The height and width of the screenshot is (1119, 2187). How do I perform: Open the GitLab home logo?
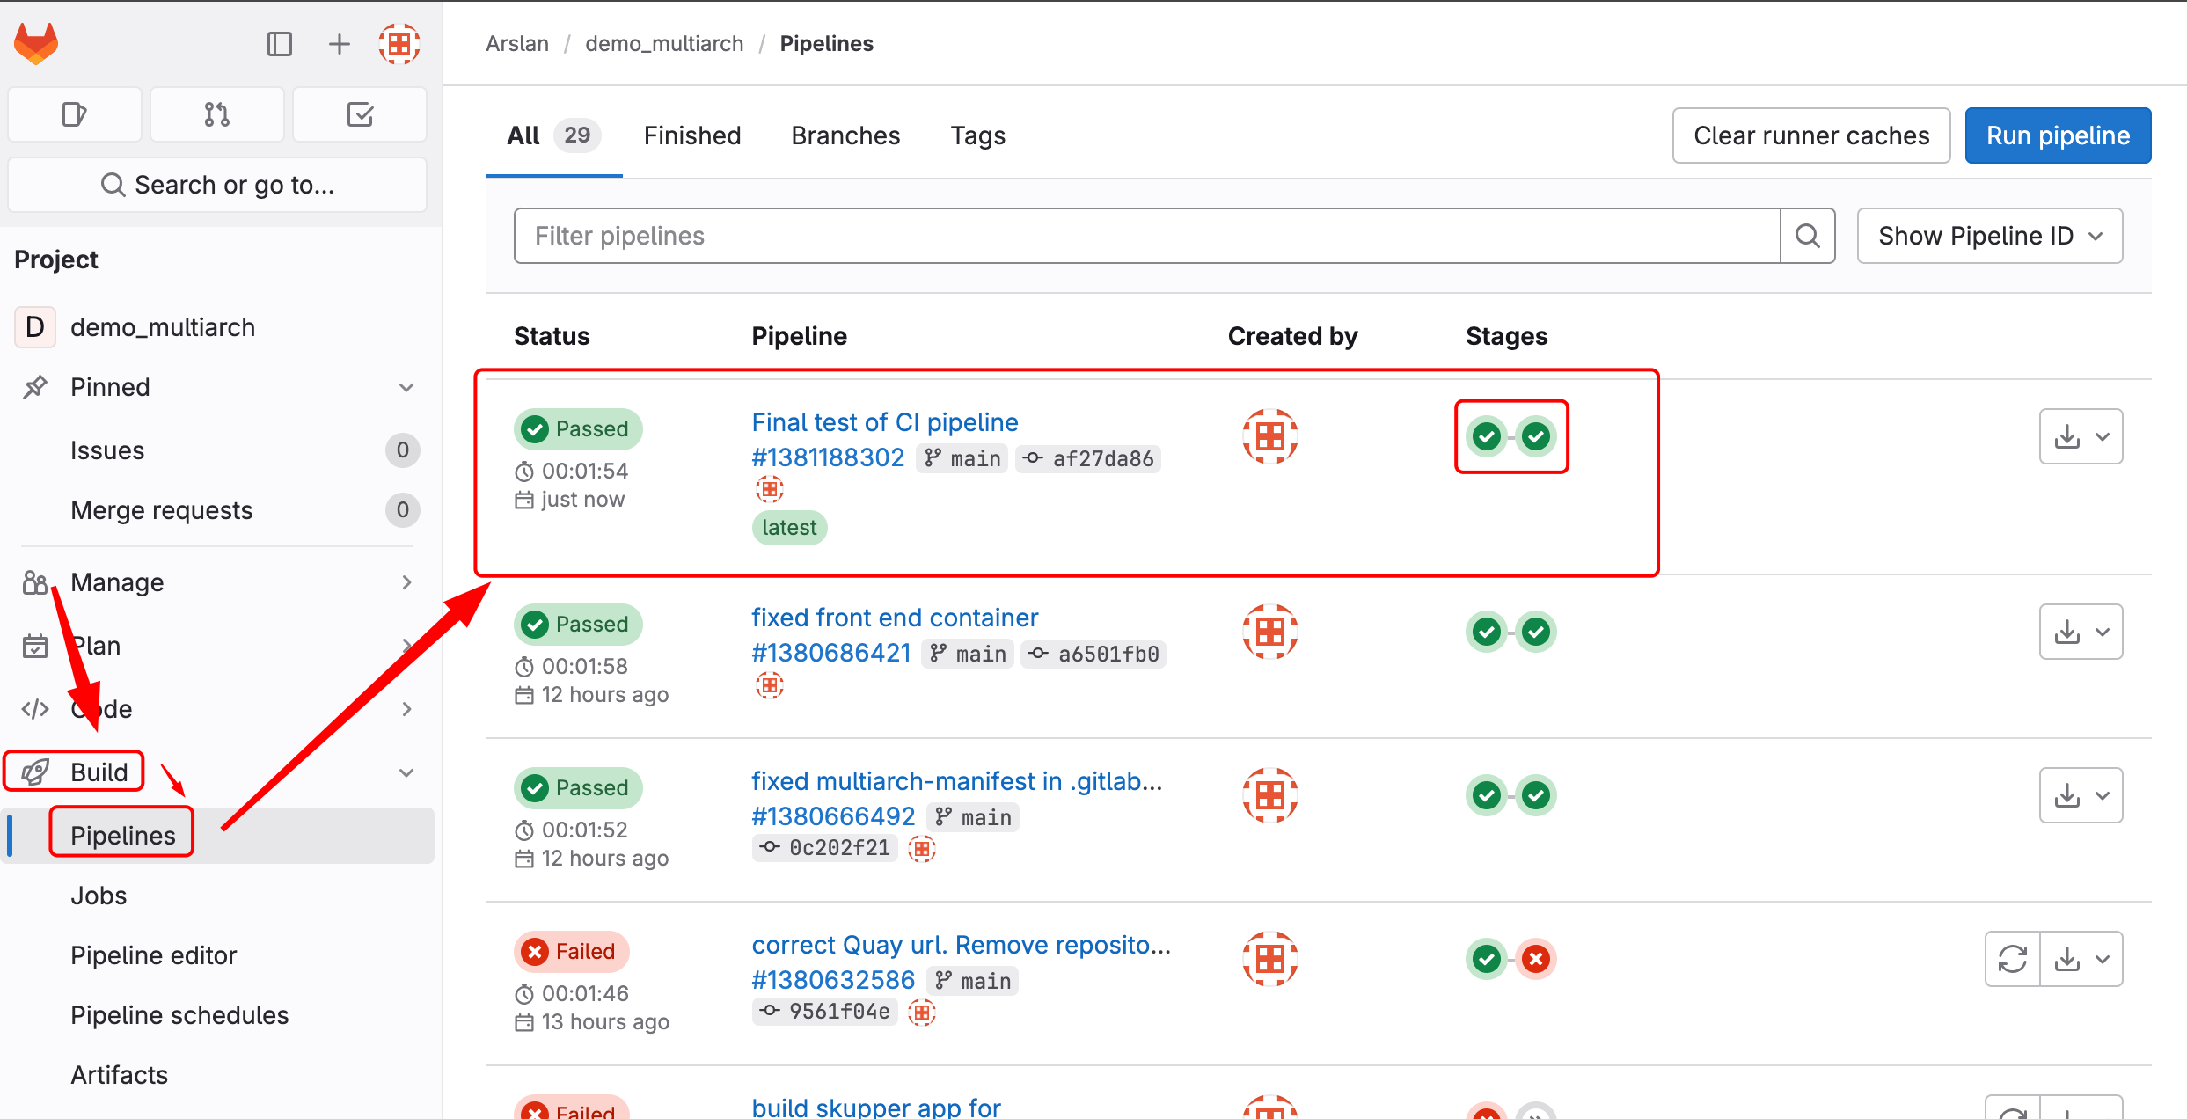point(36,43)
